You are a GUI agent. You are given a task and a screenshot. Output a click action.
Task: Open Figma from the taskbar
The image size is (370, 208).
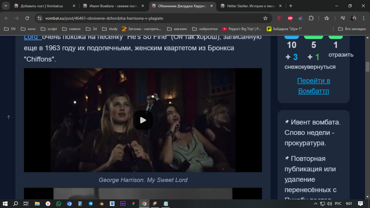pyautogui.click(x=134, y=203)
